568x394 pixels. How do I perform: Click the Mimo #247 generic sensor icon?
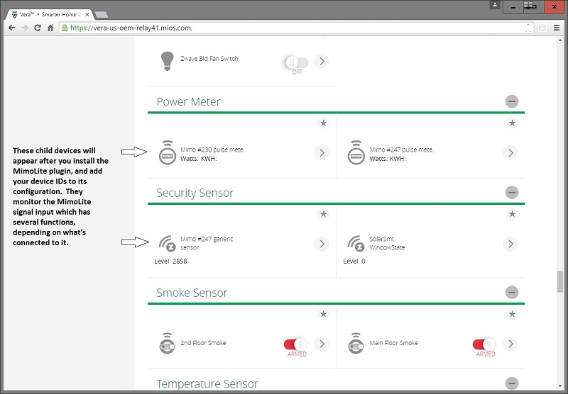pos(168,244)
